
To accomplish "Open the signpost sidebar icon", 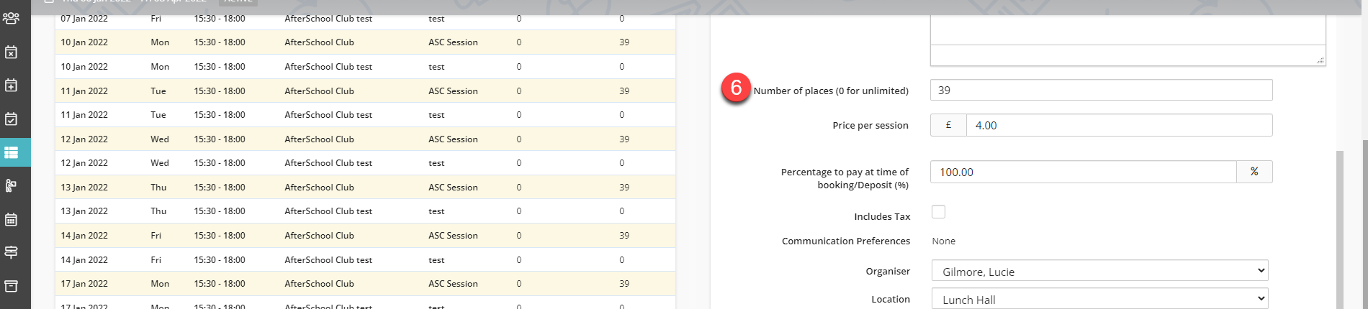I will point(12,252).
